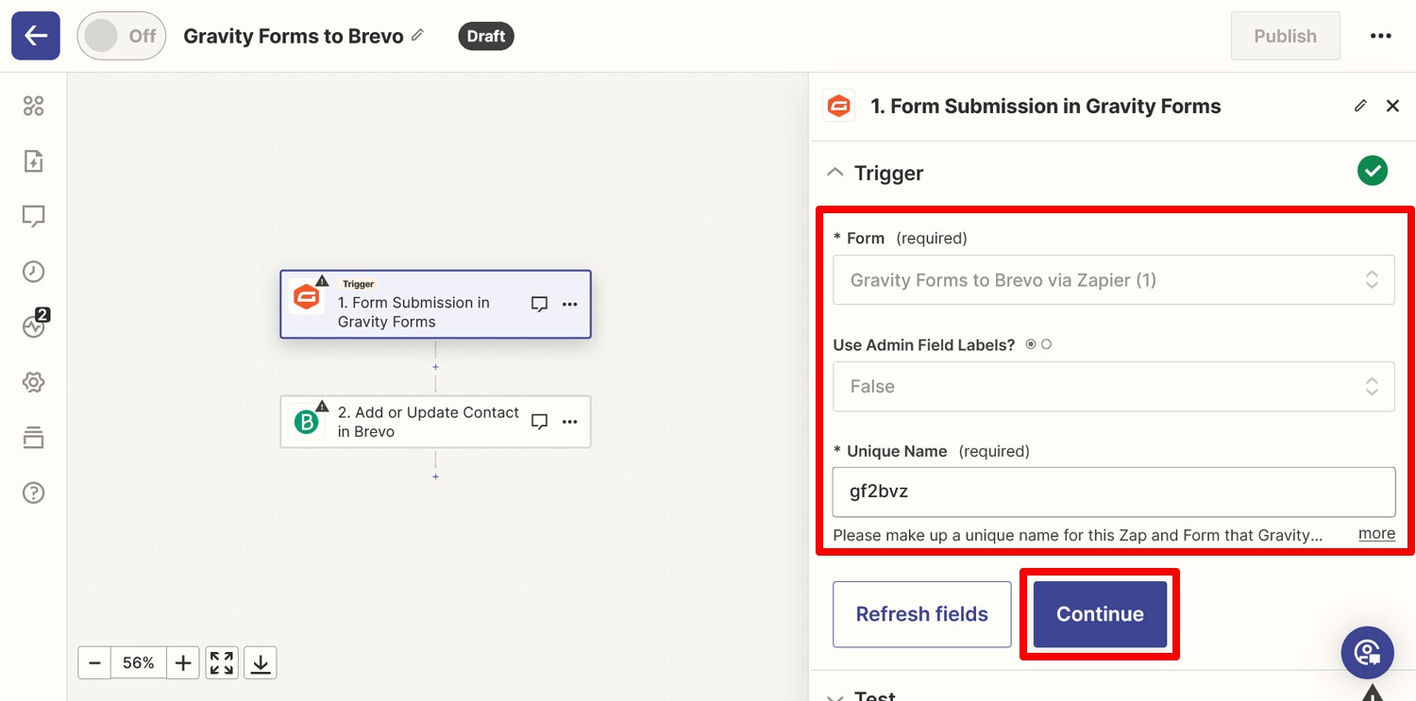
Task: Open the Use Admin Field Labels dropdown
Action: click(1113, 386)
